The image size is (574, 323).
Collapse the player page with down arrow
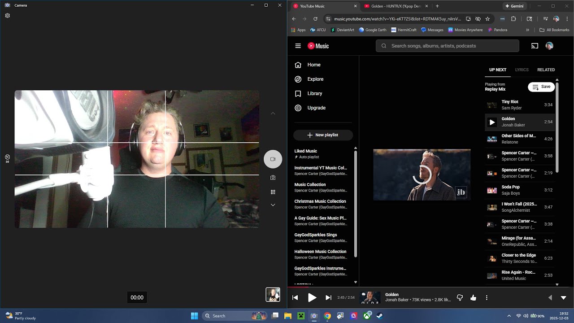[x=564, y=297]
